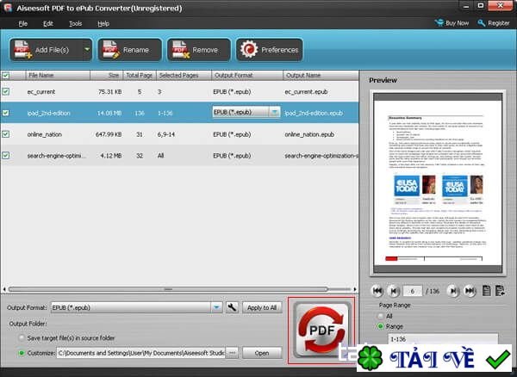The height and width of the screenshot is (377, 517).
Task: Click the single page view icon
Action: pos(486,291)
